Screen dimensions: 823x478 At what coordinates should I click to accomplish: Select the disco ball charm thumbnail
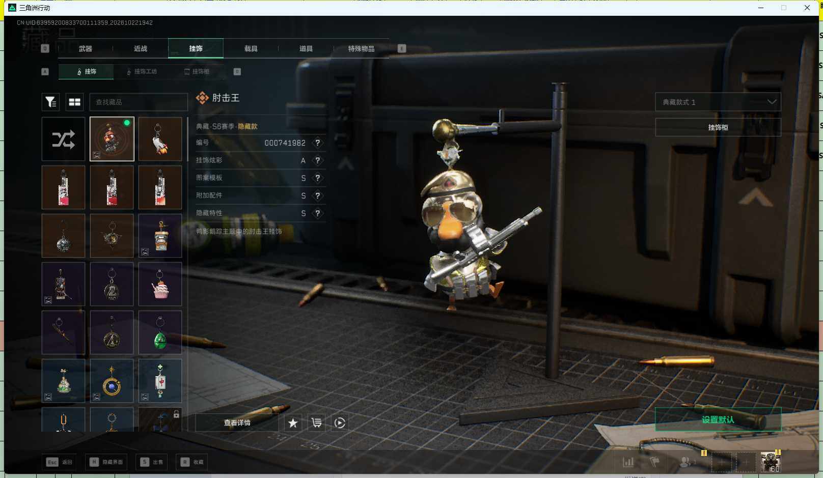(63, 236)
